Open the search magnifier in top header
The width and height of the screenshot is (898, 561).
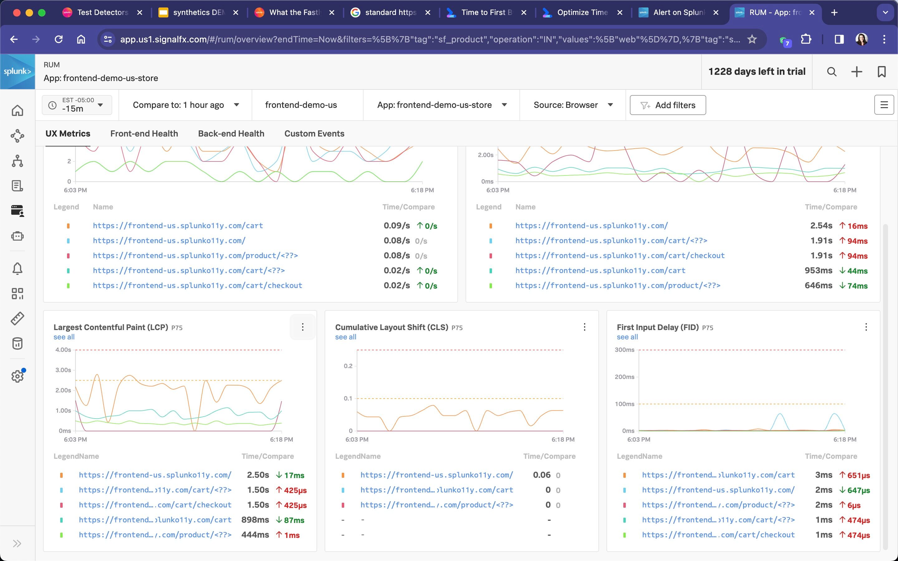(x=832, y=72)
